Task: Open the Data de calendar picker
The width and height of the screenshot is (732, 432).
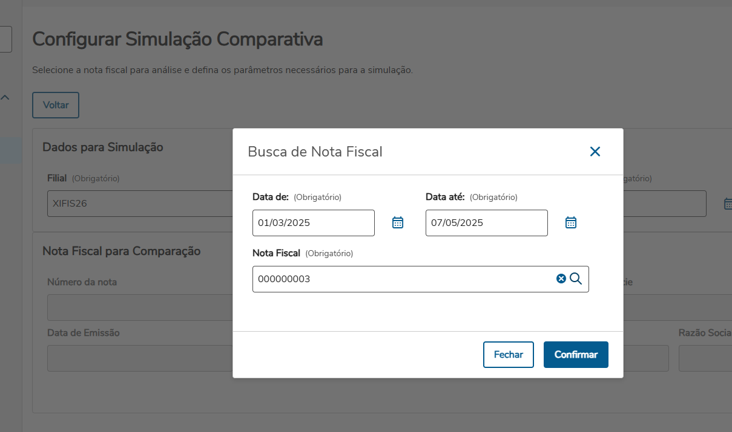Action: (398, 222)
